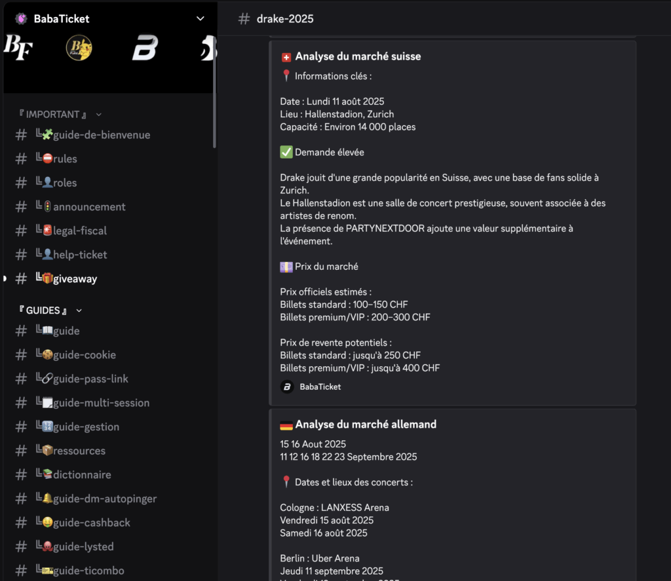Collapse the IMPORTANT channel category
The image size is (671, 581).
point(99,115)
